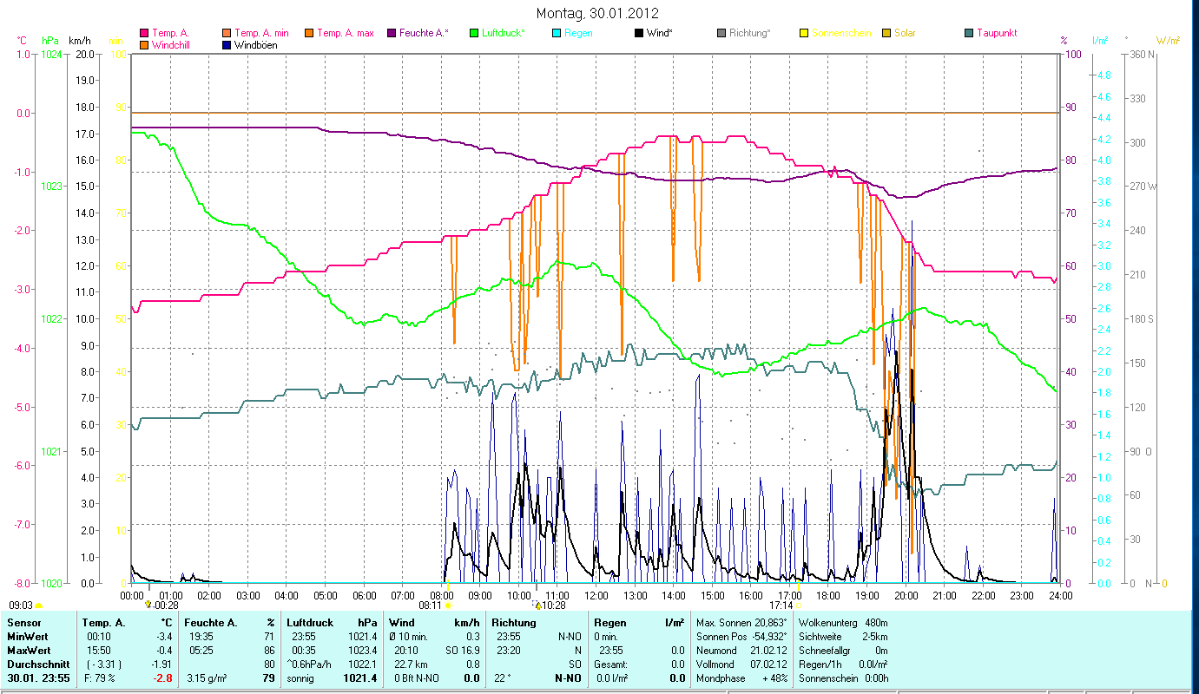Click the chart title Montag, 30.01.2012

click(x=597, y=13)
